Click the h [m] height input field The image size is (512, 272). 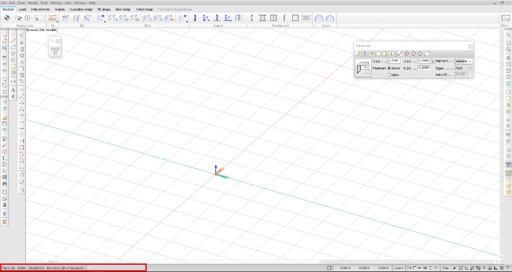[x=394, y=61]
